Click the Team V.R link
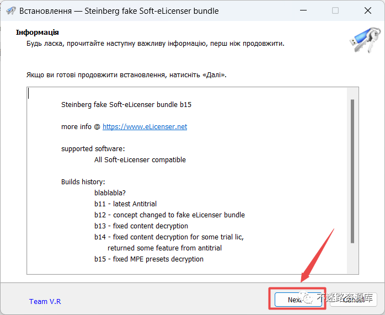 coord(45,302)
